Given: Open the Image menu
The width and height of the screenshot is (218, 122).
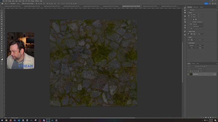Looking at the screenshot, I should click(10, 1).
